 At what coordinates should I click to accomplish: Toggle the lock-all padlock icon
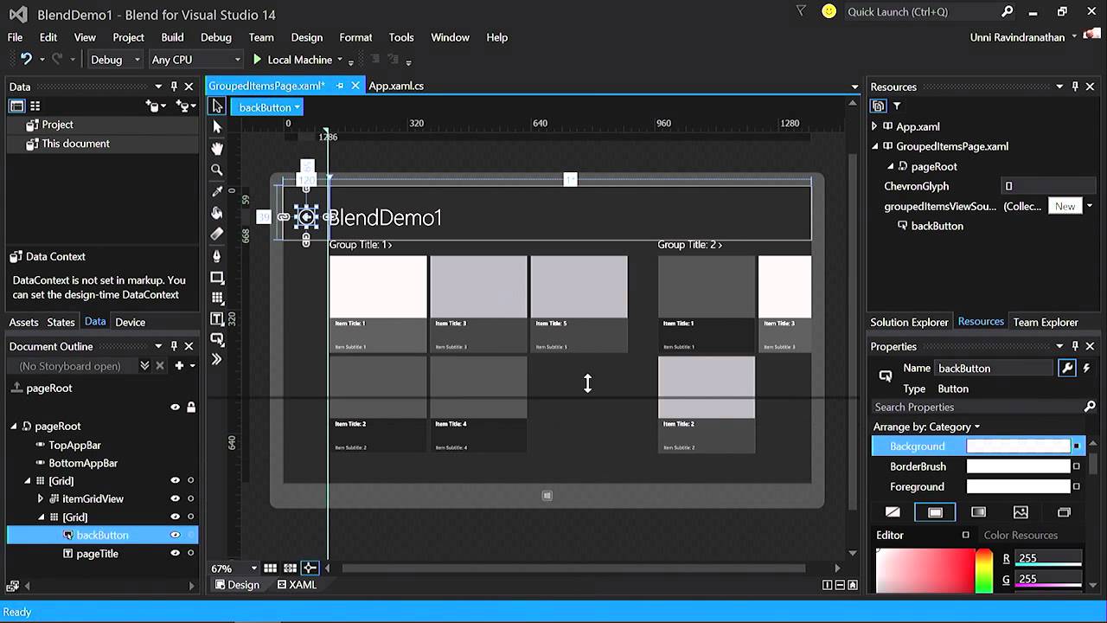[191, 407]
